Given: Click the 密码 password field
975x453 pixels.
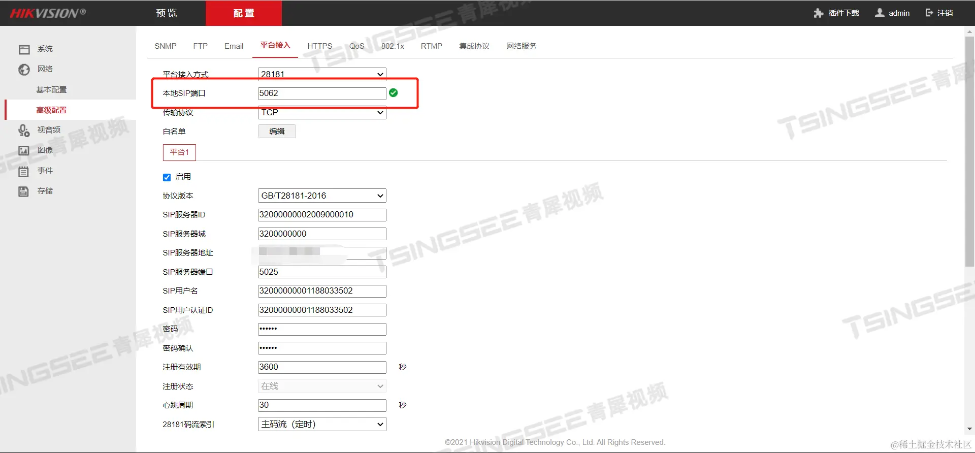Looking at the screenshot, I should [322, 329].
